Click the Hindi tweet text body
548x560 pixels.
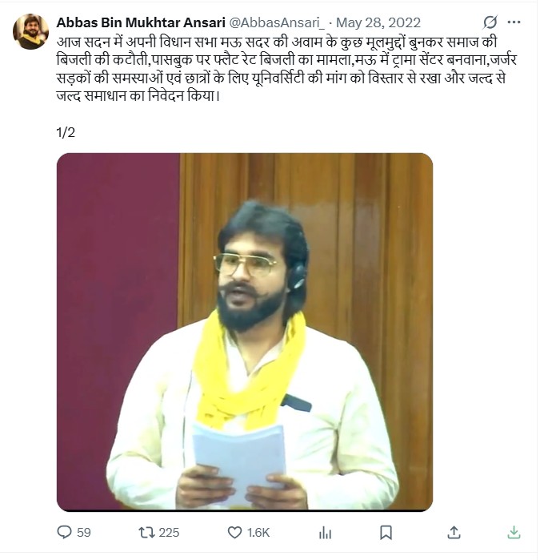286,69
